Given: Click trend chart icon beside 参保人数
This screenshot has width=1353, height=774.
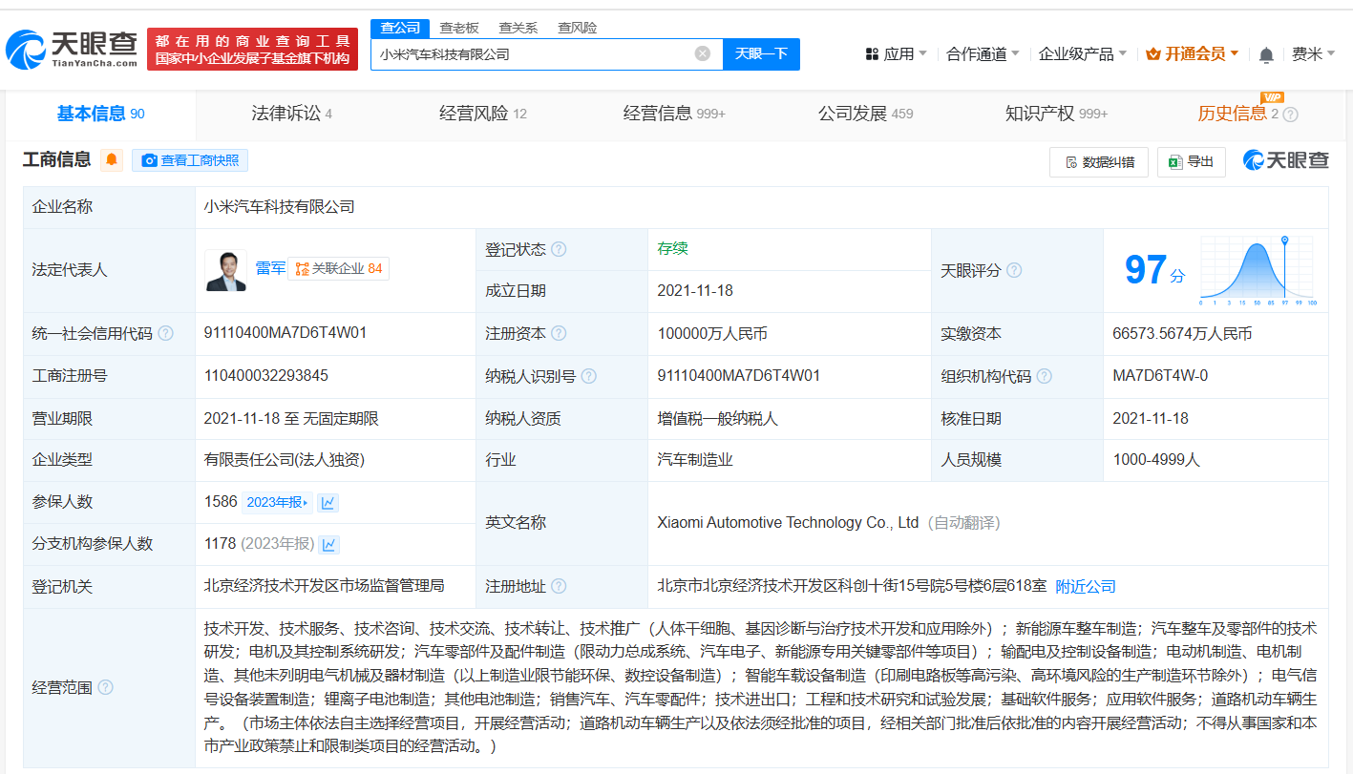Looking at the screenshot, I should tap(328, 502).
